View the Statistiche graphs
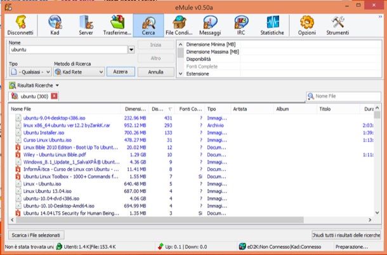The image size is (387, 255). [x=272, y=25]
